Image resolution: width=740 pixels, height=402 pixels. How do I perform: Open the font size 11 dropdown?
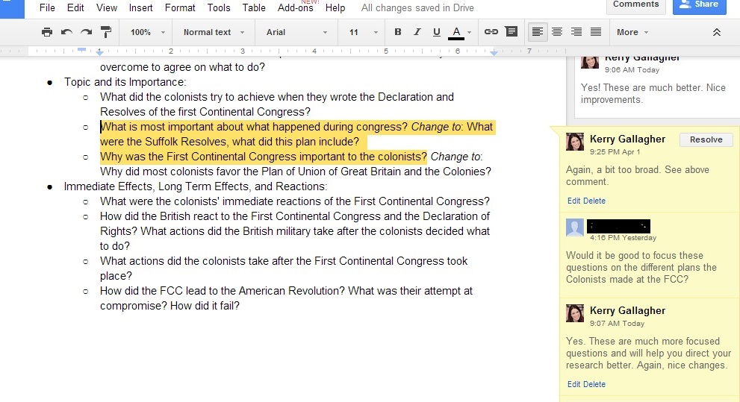click(x=363, y=32)
